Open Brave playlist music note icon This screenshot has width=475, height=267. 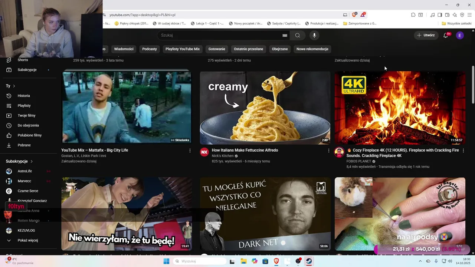pyautogui.click(x=432, y=15)
